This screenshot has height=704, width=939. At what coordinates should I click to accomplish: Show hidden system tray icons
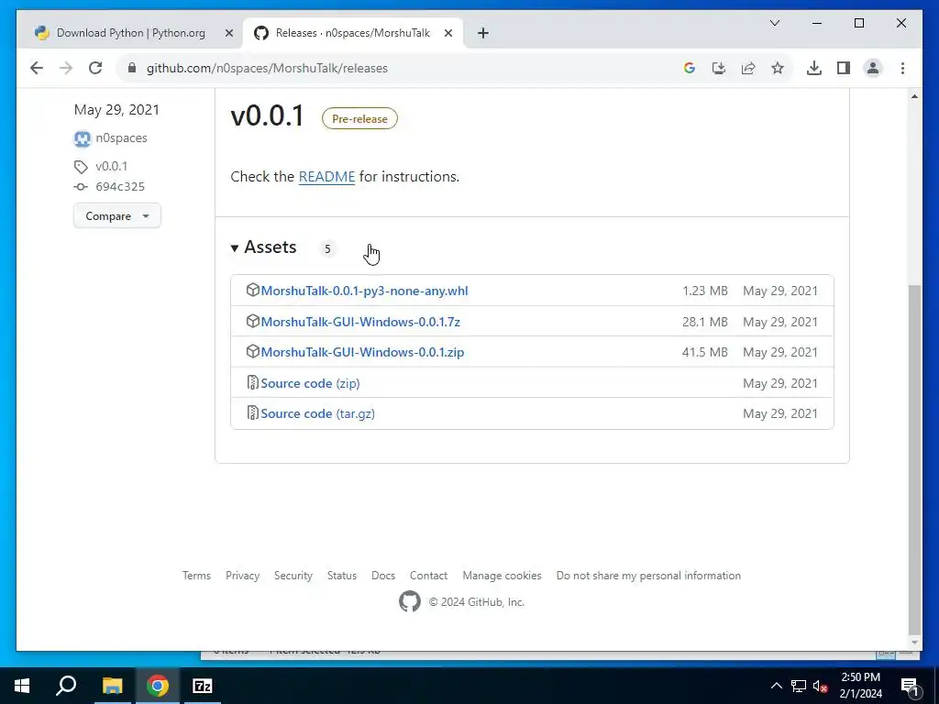[776, 686]
